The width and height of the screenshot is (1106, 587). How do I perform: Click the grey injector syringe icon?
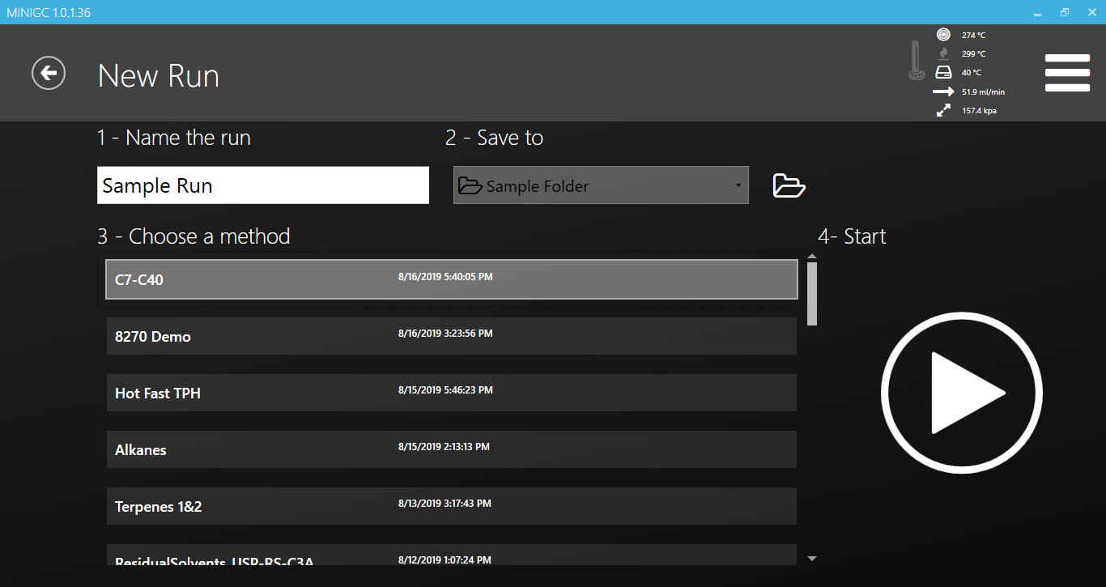tap(917, 61)
